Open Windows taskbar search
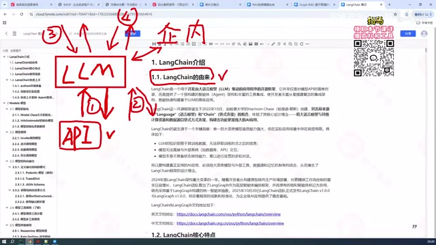This screenshot has width=436, height=245. 12,242
